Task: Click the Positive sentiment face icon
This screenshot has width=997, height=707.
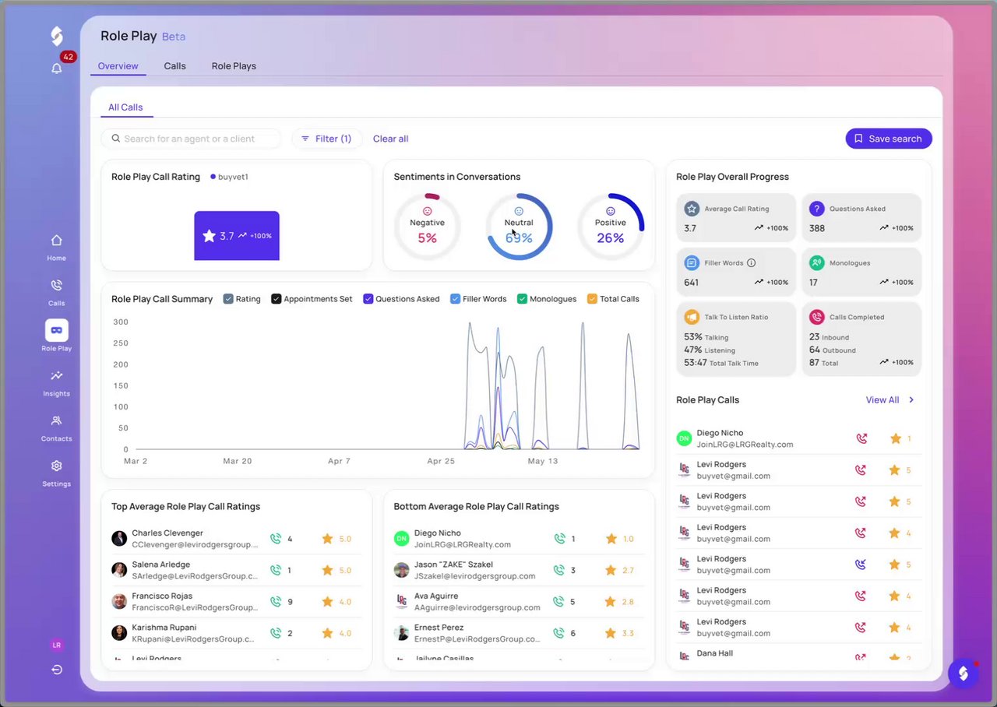Action: click(611, 211)
